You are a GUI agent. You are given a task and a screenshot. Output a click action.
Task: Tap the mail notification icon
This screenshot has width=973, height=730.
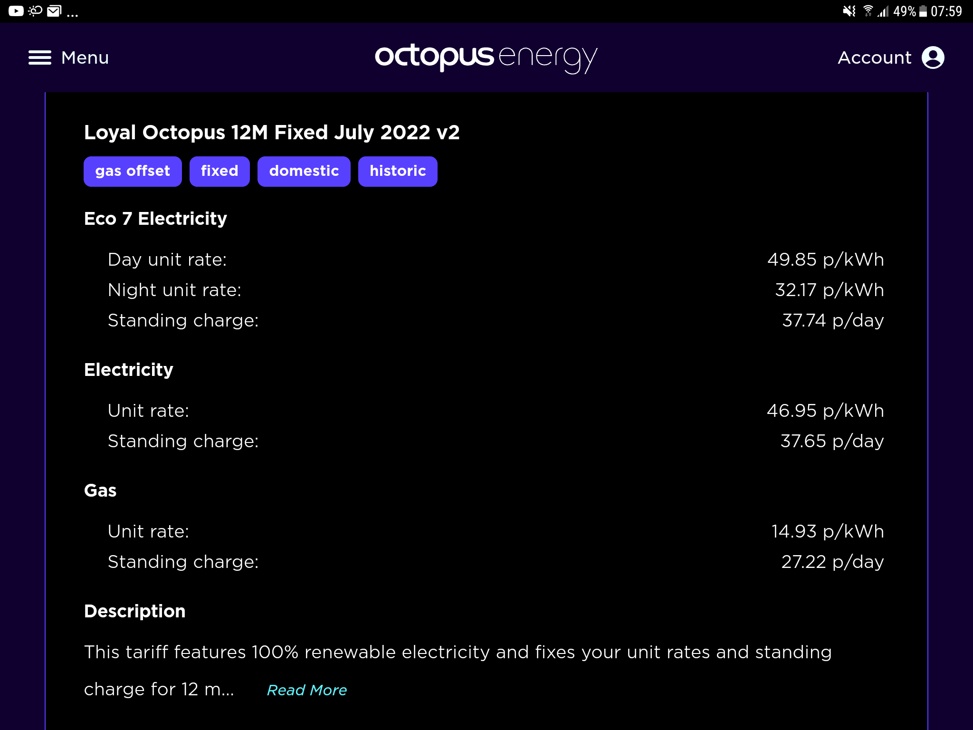54,11
